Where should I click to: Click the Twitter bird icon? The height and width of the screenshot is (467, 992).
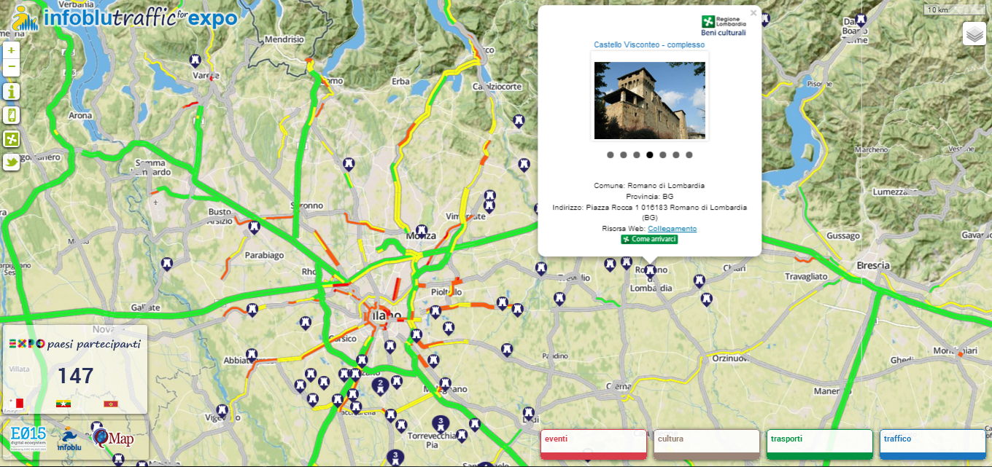click(11, 162)
